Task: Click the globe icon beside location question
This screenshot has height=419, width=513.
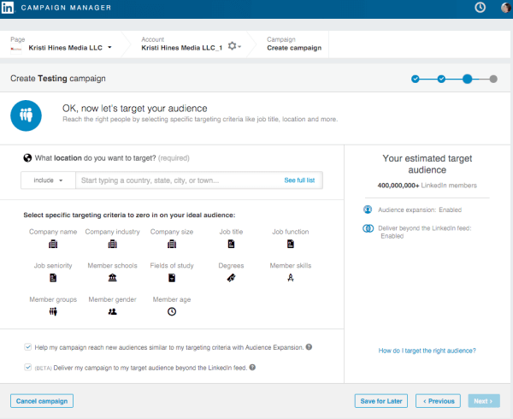Action: click(27, 158)
